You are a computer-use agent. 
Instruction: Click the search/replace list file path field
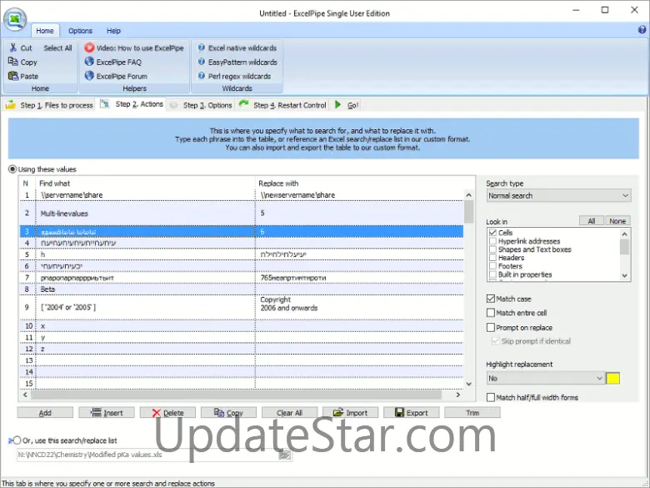[147, 455]
